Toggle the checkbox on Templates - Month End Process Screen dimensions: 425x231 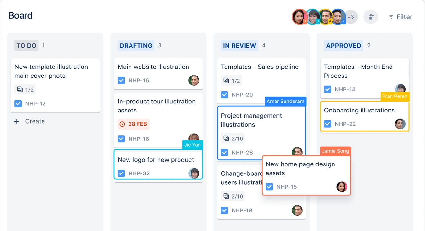click(327, 89)
